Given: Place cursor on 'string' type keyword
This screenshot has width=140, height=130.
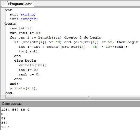Looking at the screenshot, I should pos(27,14).
